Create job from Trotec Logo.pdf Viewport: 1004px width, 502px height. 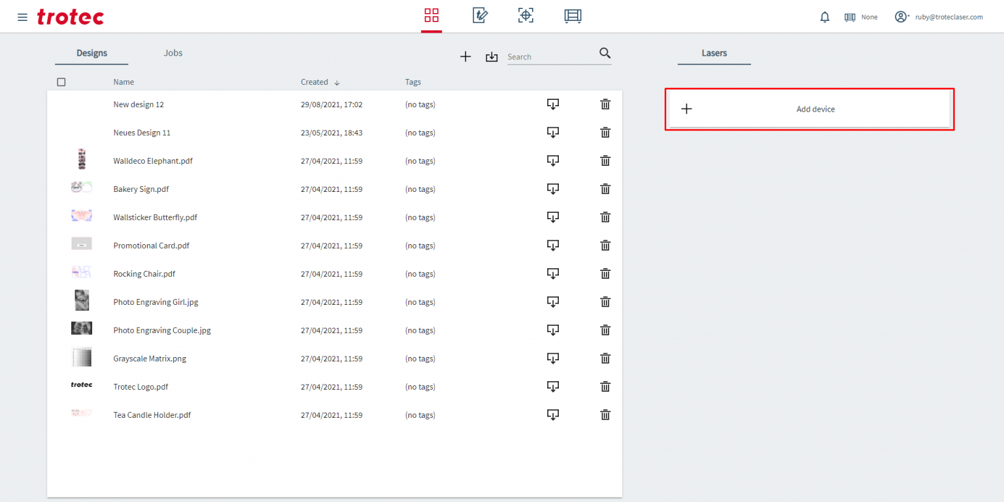[552, 386]
